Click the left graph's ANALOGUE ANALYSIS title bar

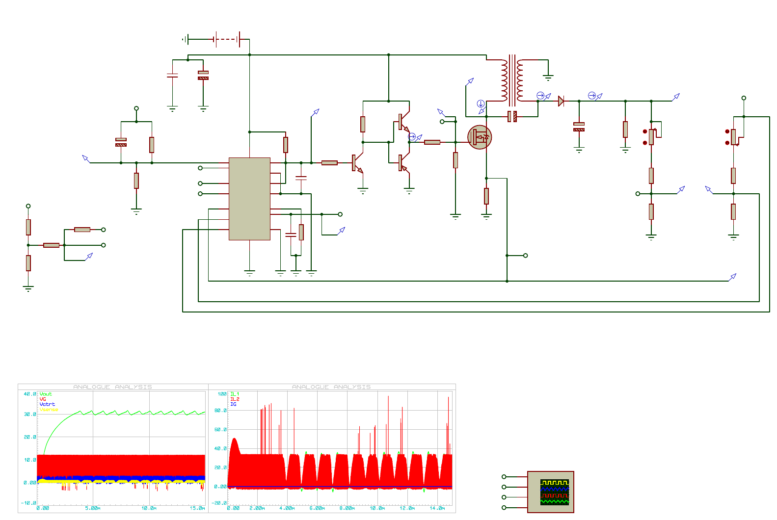click(113, 387)
